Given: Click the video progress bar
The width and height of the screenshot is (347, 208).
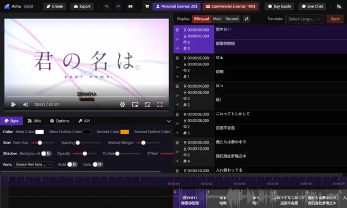Looking at the screenshot, I should point(87,96).
